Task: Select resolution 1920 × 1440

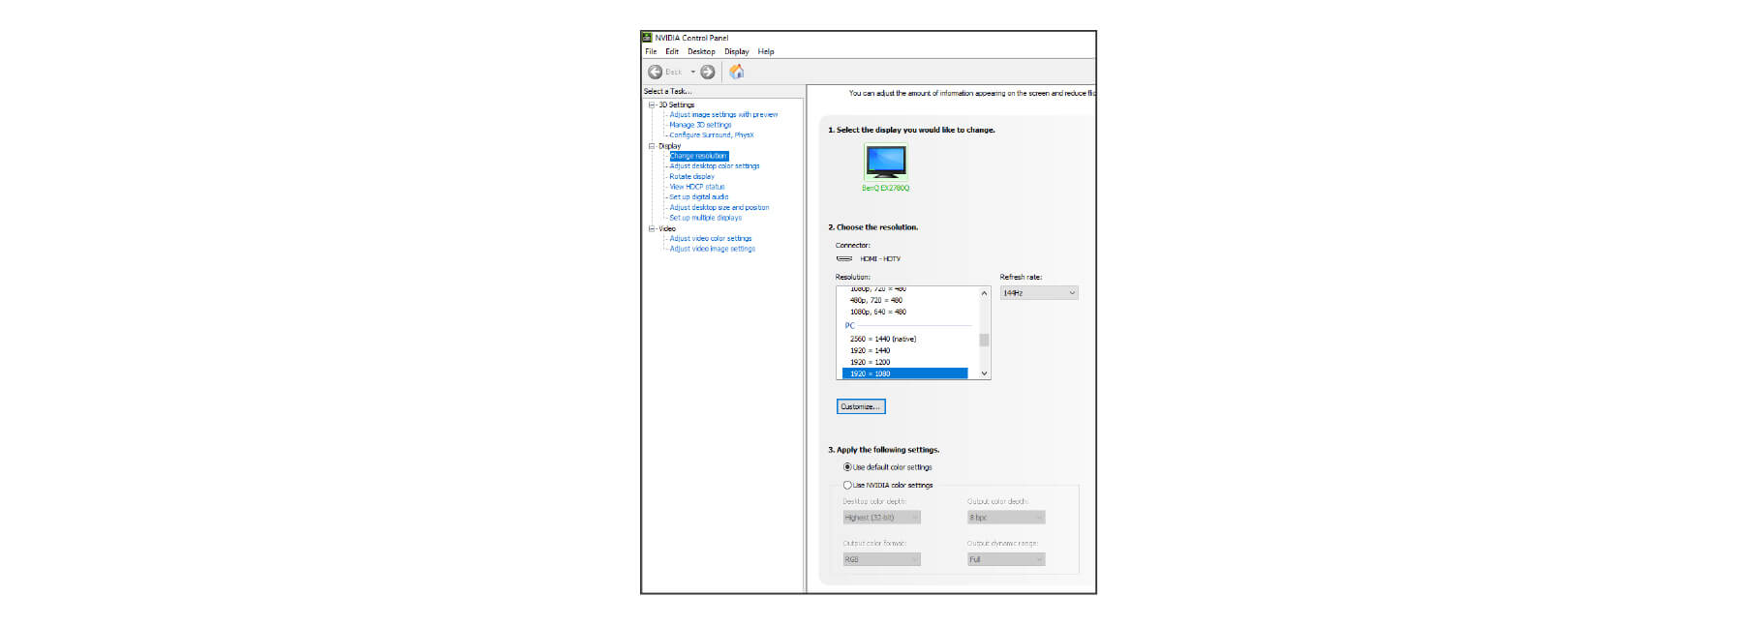Action: pyautogui.click(x=870, y=350)
